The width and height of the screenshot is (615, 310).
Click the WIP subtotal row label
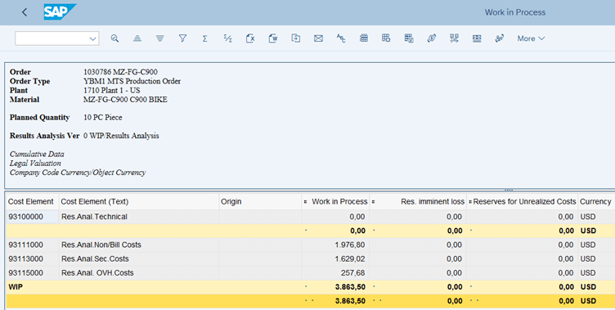16,287
